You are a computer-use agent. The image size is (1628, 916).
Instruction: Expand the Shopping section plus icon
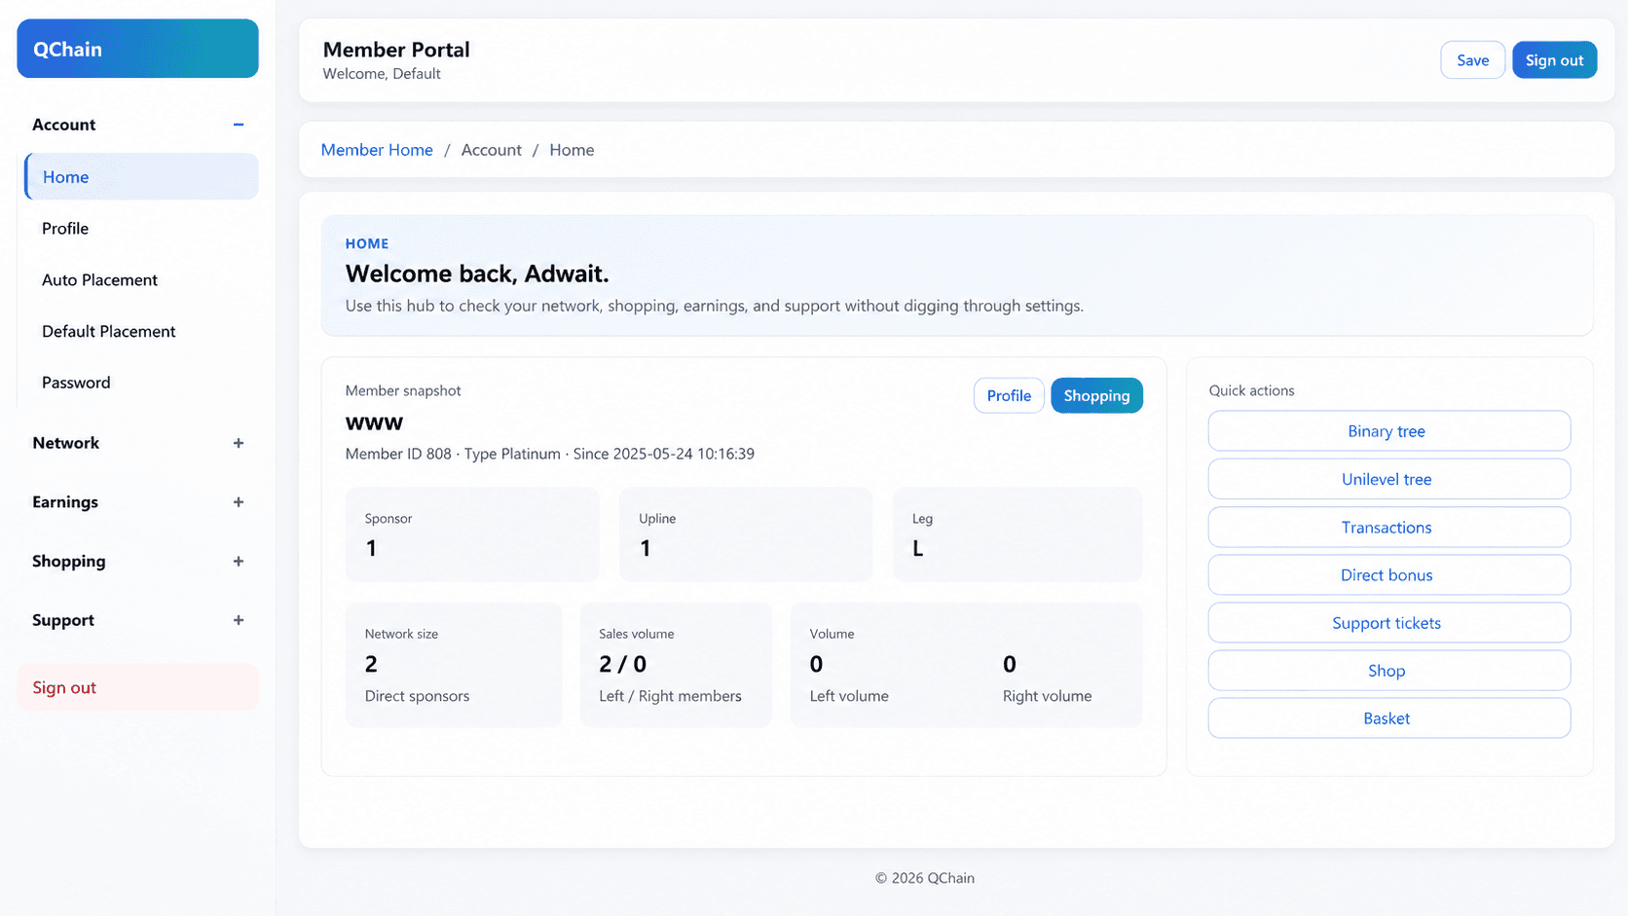coord(239,562)
